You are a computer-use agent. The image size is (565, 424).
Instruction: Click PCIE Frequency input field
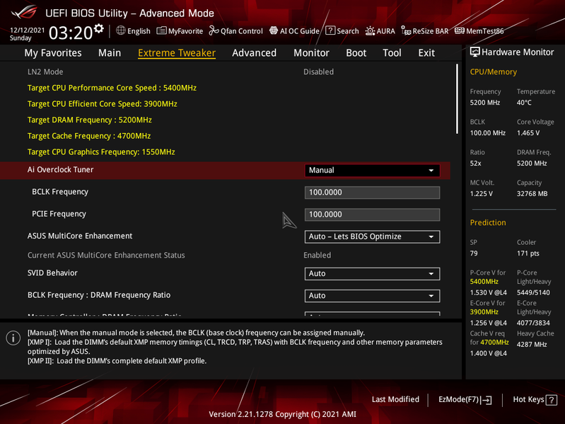click(372, 214)
